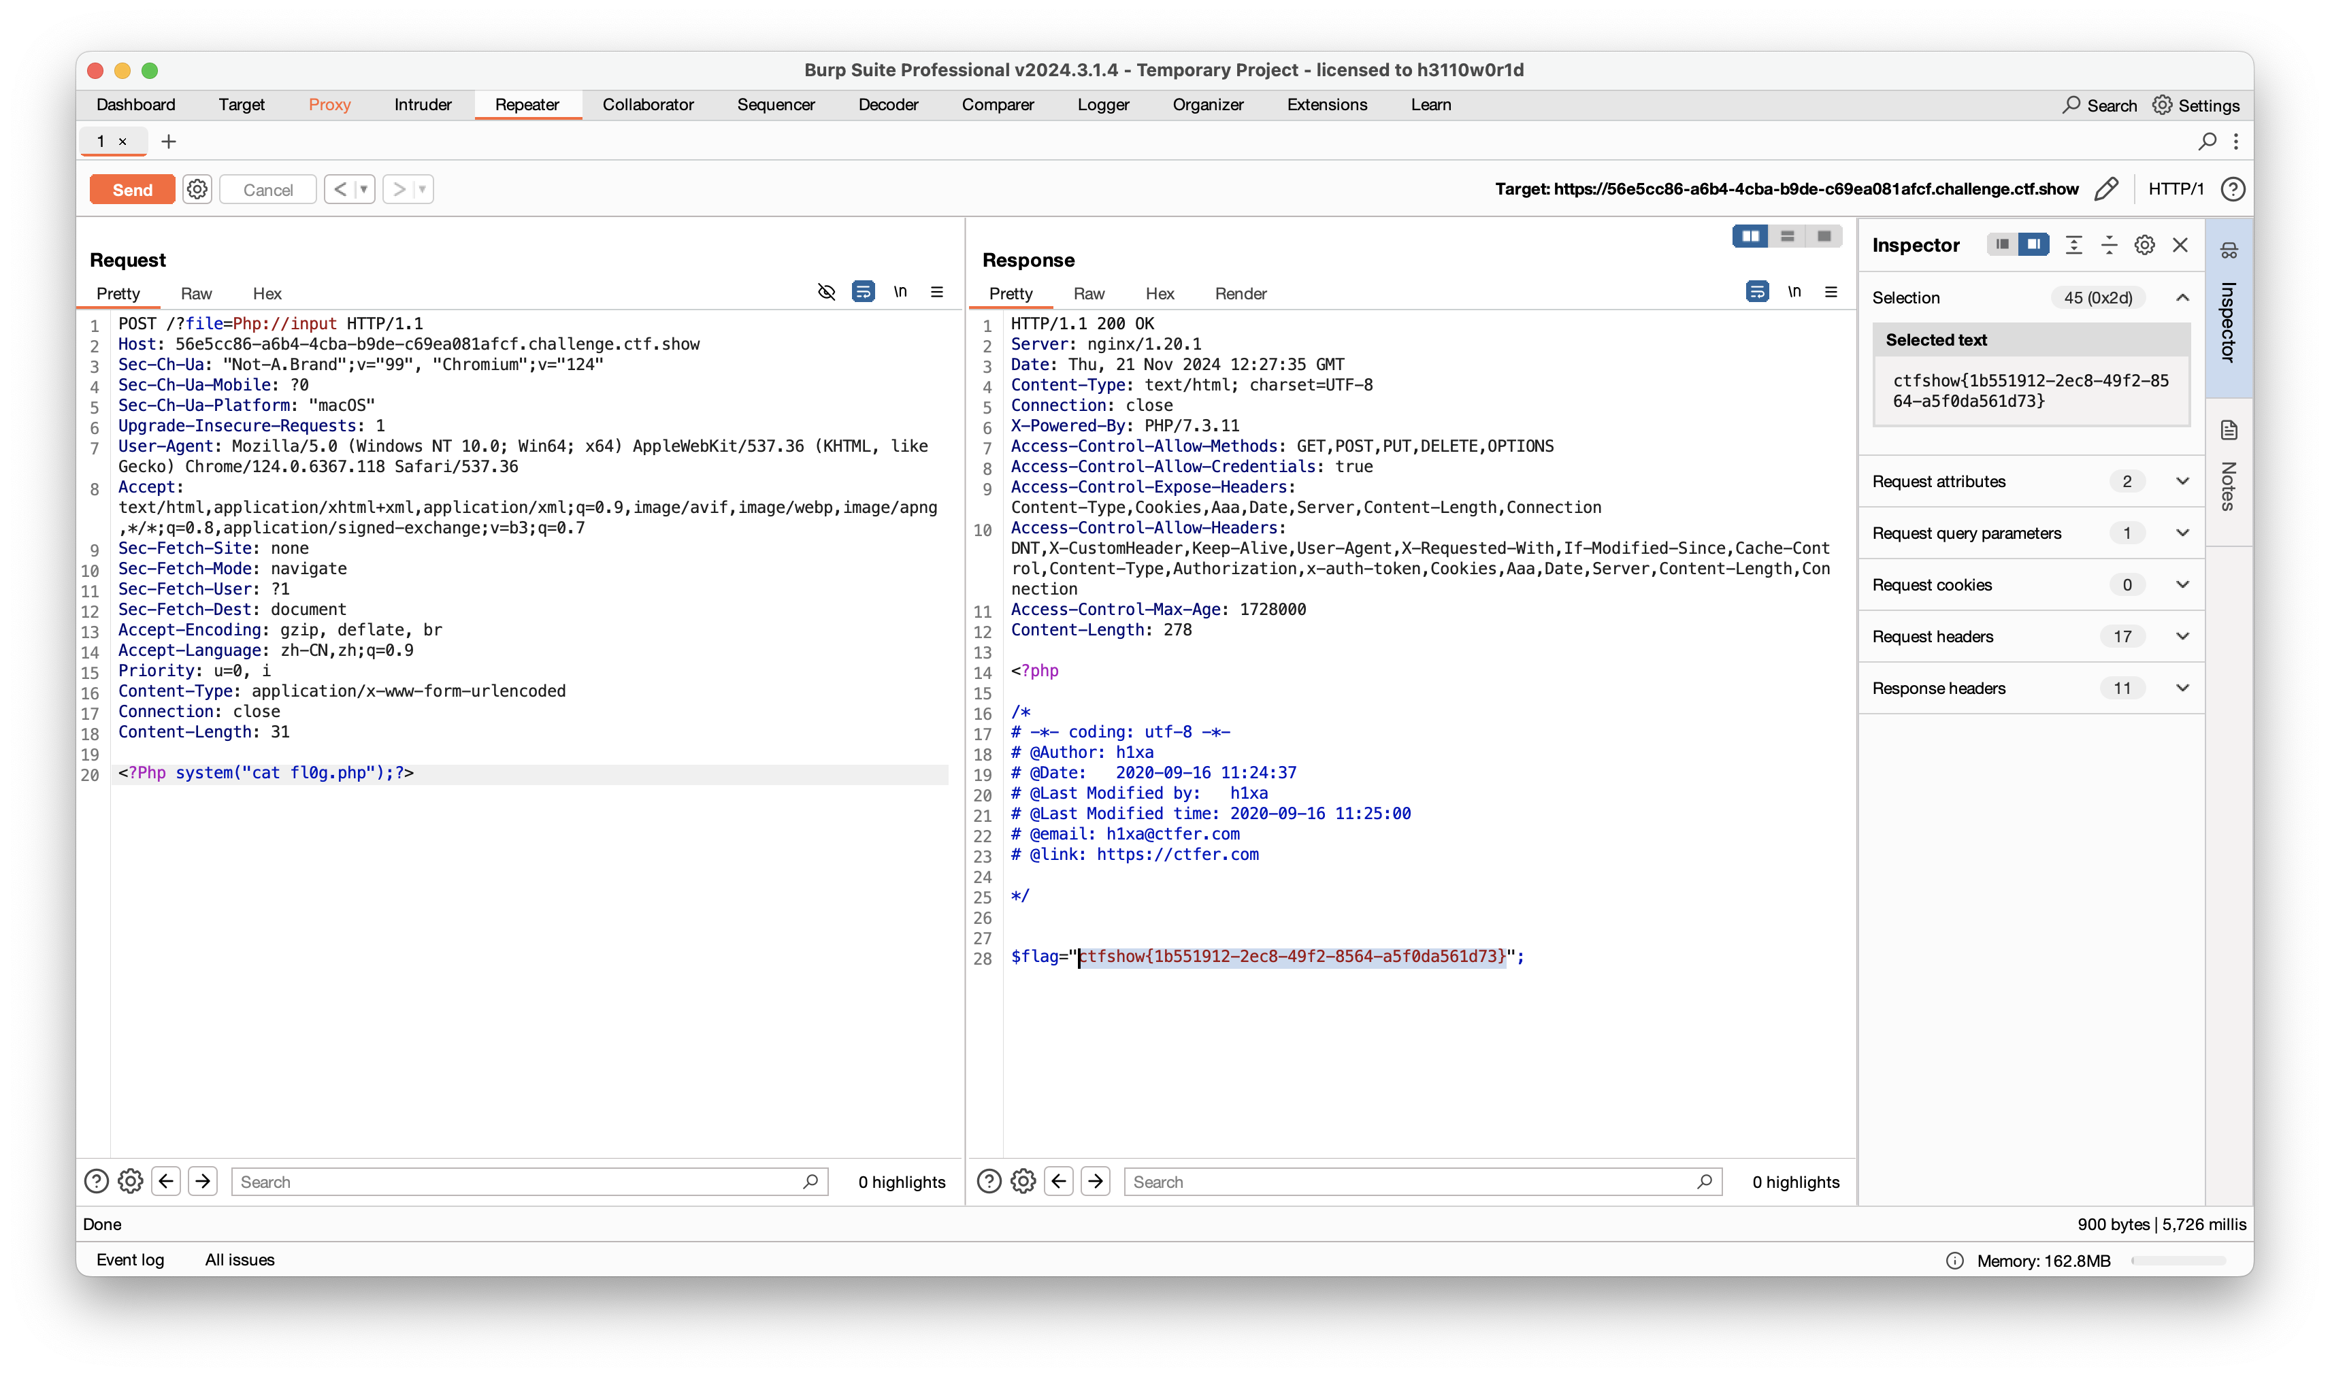Image resolution: width=2330 pixels, height=1377 pixels.
Task: Open history back dropdown arrow
Action: [x=364, y=189]
